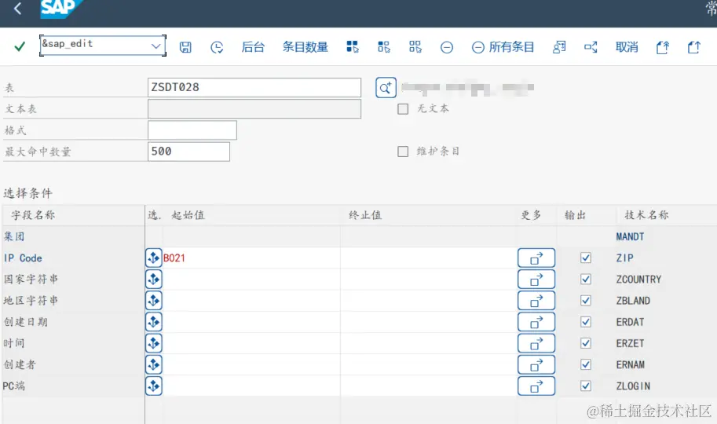The image size is (717, 424).
Task: Click the 国家字符串 start value field
Action: (251, 279)
